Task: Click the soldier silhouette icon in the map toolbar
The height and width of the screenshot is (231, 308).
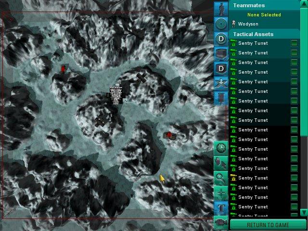Action: point(221,8)
